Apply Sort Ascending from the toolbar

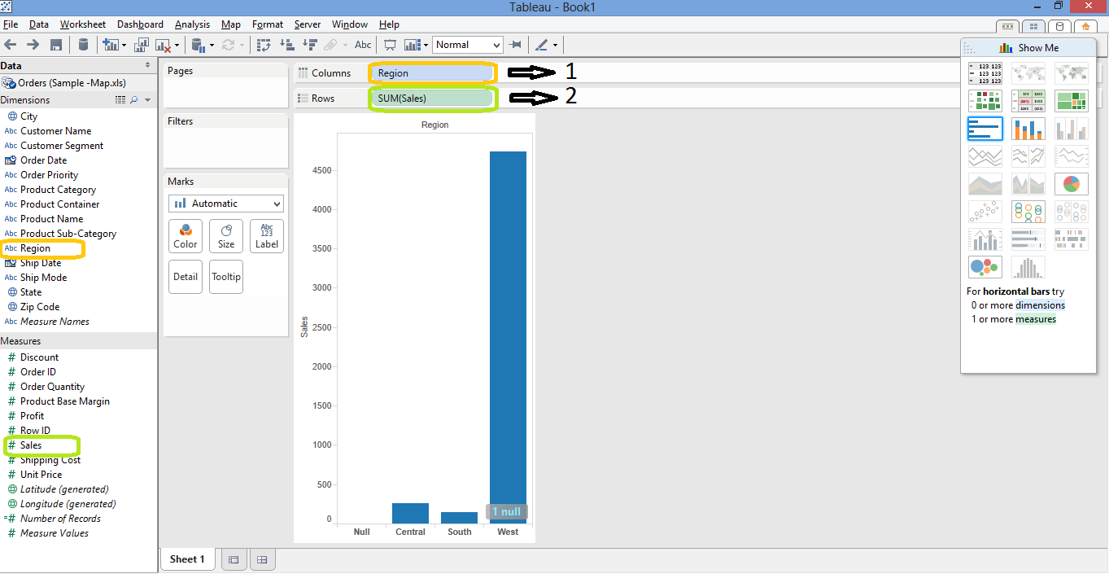[x=286, y=45]
